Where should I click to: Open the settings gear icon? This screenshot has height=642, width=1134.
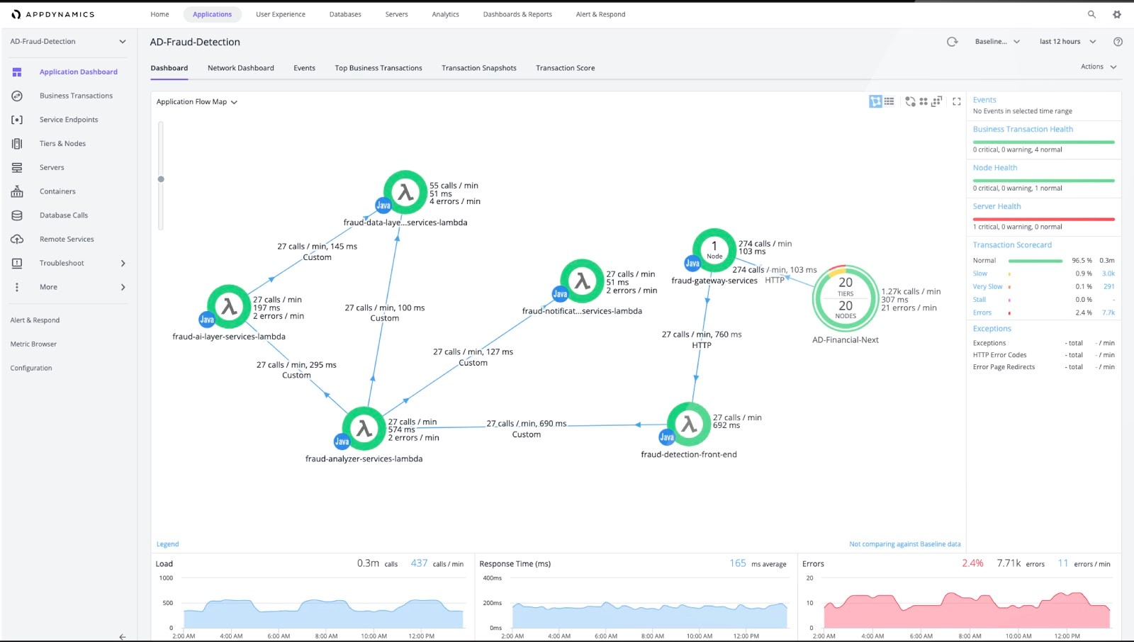pyautogui.click(x=1117, y=14)
